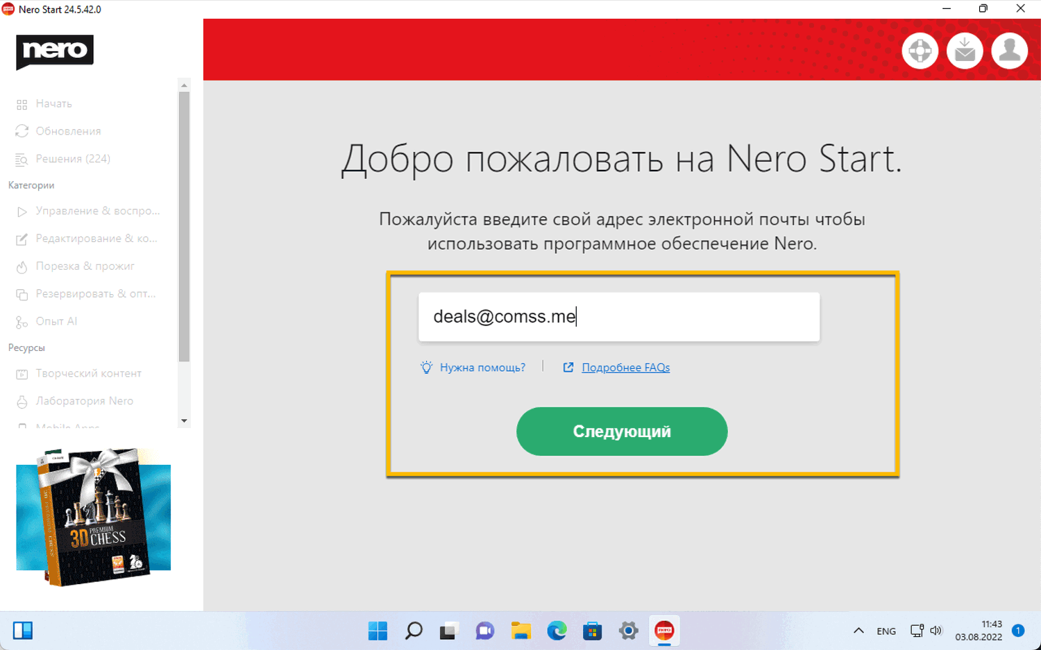Click the play icon beside Управление & воспро...
The height and width of the screenshot is (650, 1041).
(22, 212)
